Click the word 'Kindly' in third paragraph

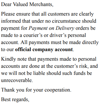(x=8, y=59)
